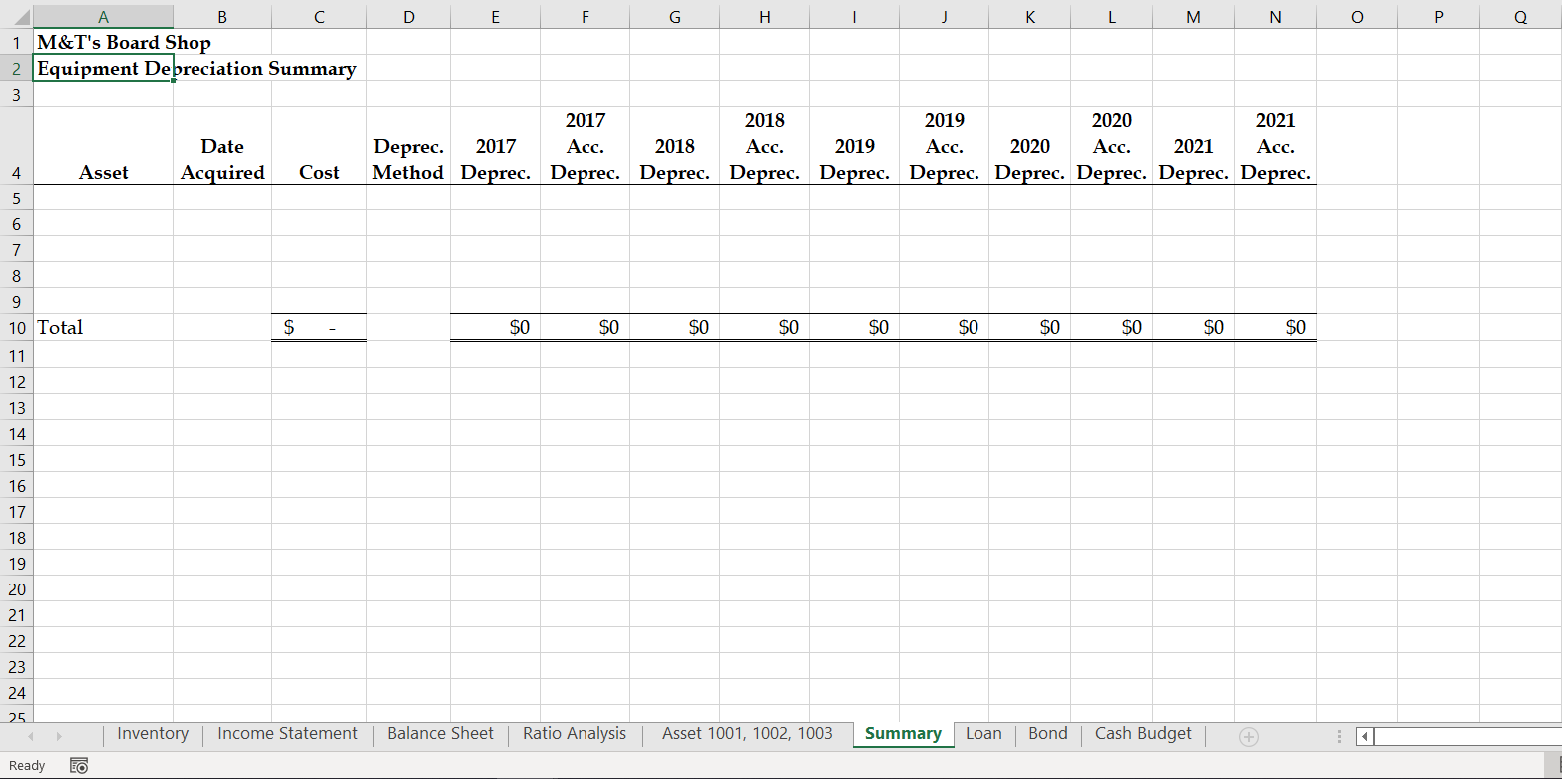1562x779 pixels.
Task: Switch to the Inventory sheet tab
Action: pyautogui.click(x=153, y=734)
